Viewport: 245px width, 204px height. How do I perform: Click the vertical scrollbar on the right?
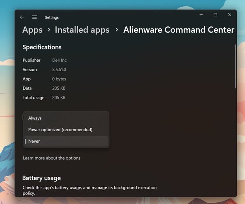235,67
